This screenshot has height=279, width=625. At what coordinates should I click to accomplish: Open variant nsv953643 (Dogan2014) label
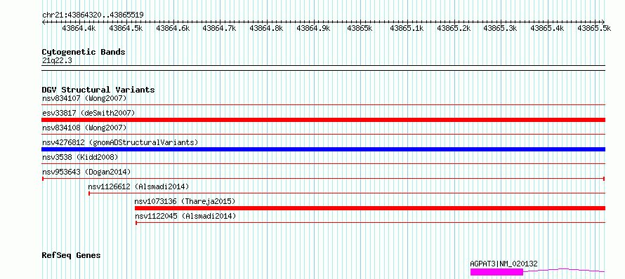[x=86, y=172]
